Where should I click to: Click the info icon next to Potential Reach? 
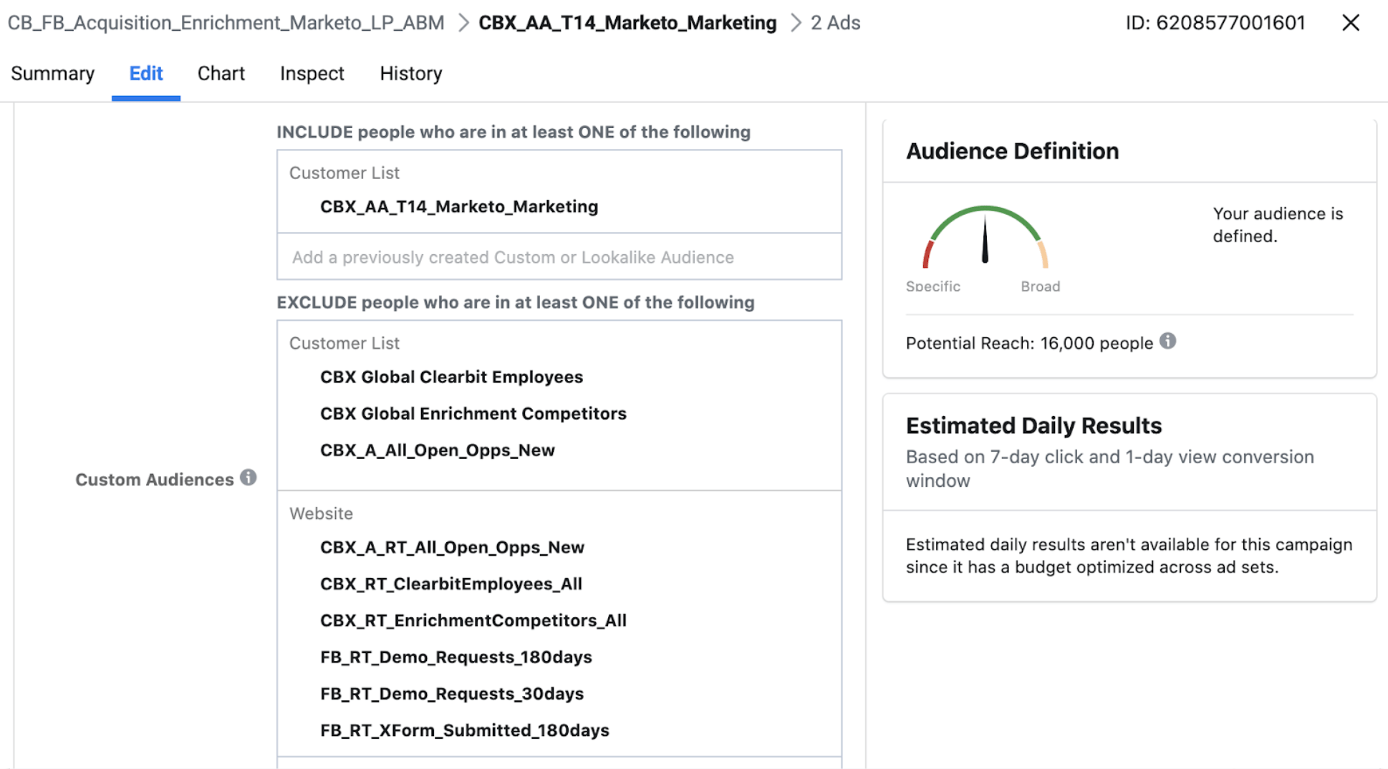pos(1167,342)
